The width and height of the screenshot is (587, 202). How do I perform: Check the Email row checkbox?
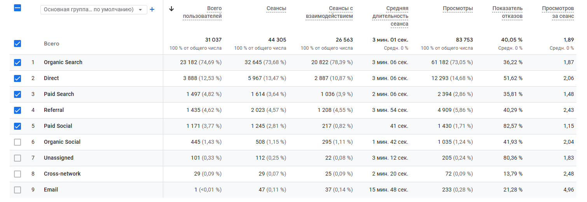[x=17, y=190]
